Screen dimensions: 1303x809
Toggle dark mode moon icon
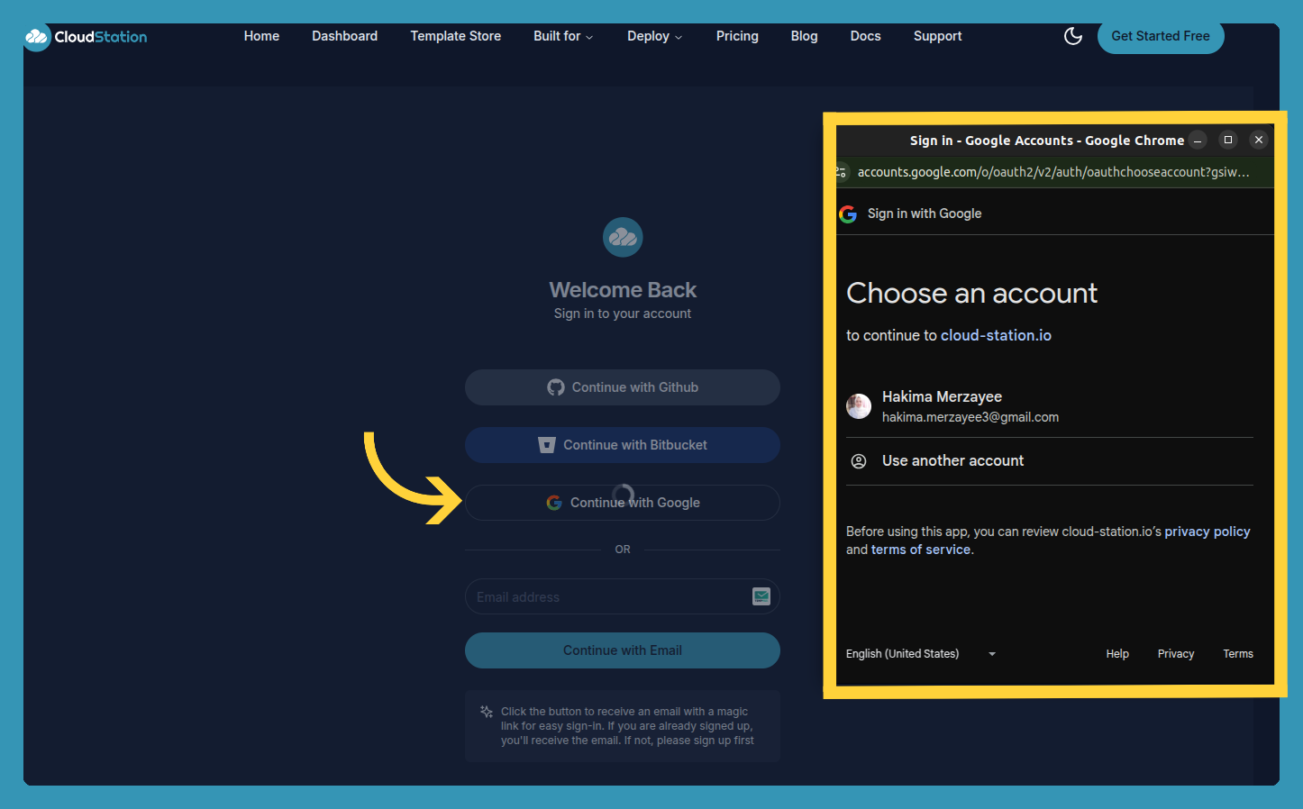(x=1072, y=36)
